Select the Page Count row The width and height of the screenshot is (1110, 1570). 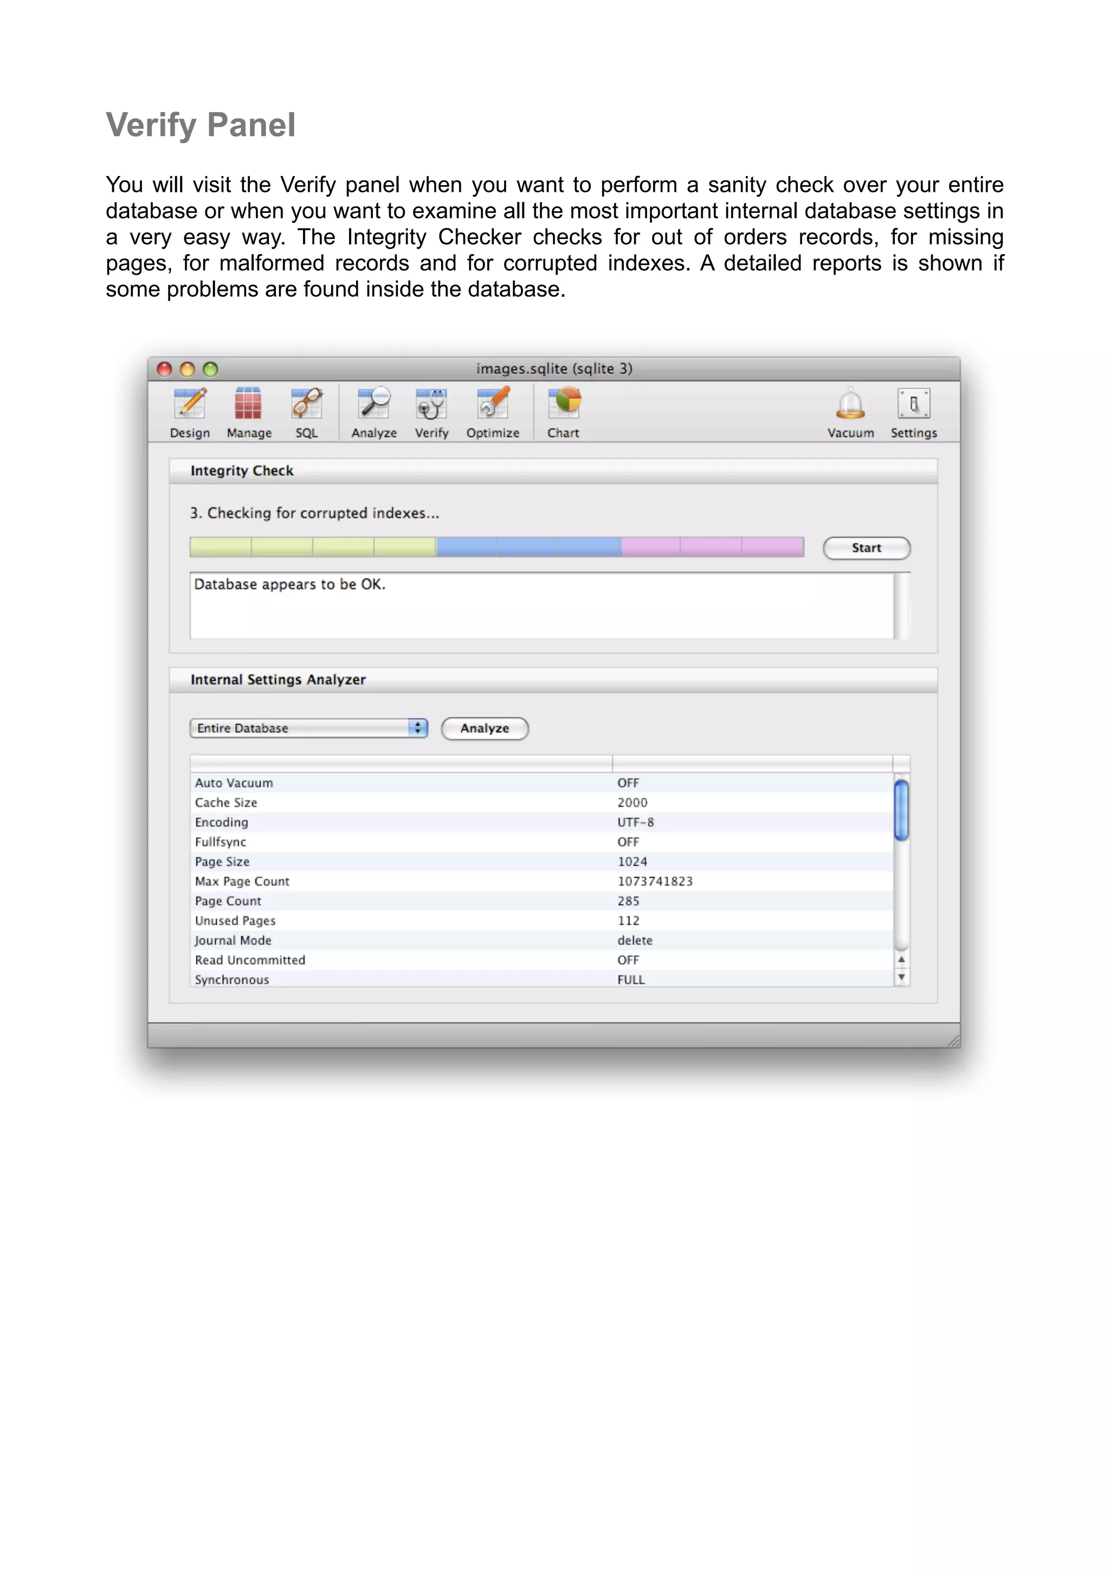point(541,901)
